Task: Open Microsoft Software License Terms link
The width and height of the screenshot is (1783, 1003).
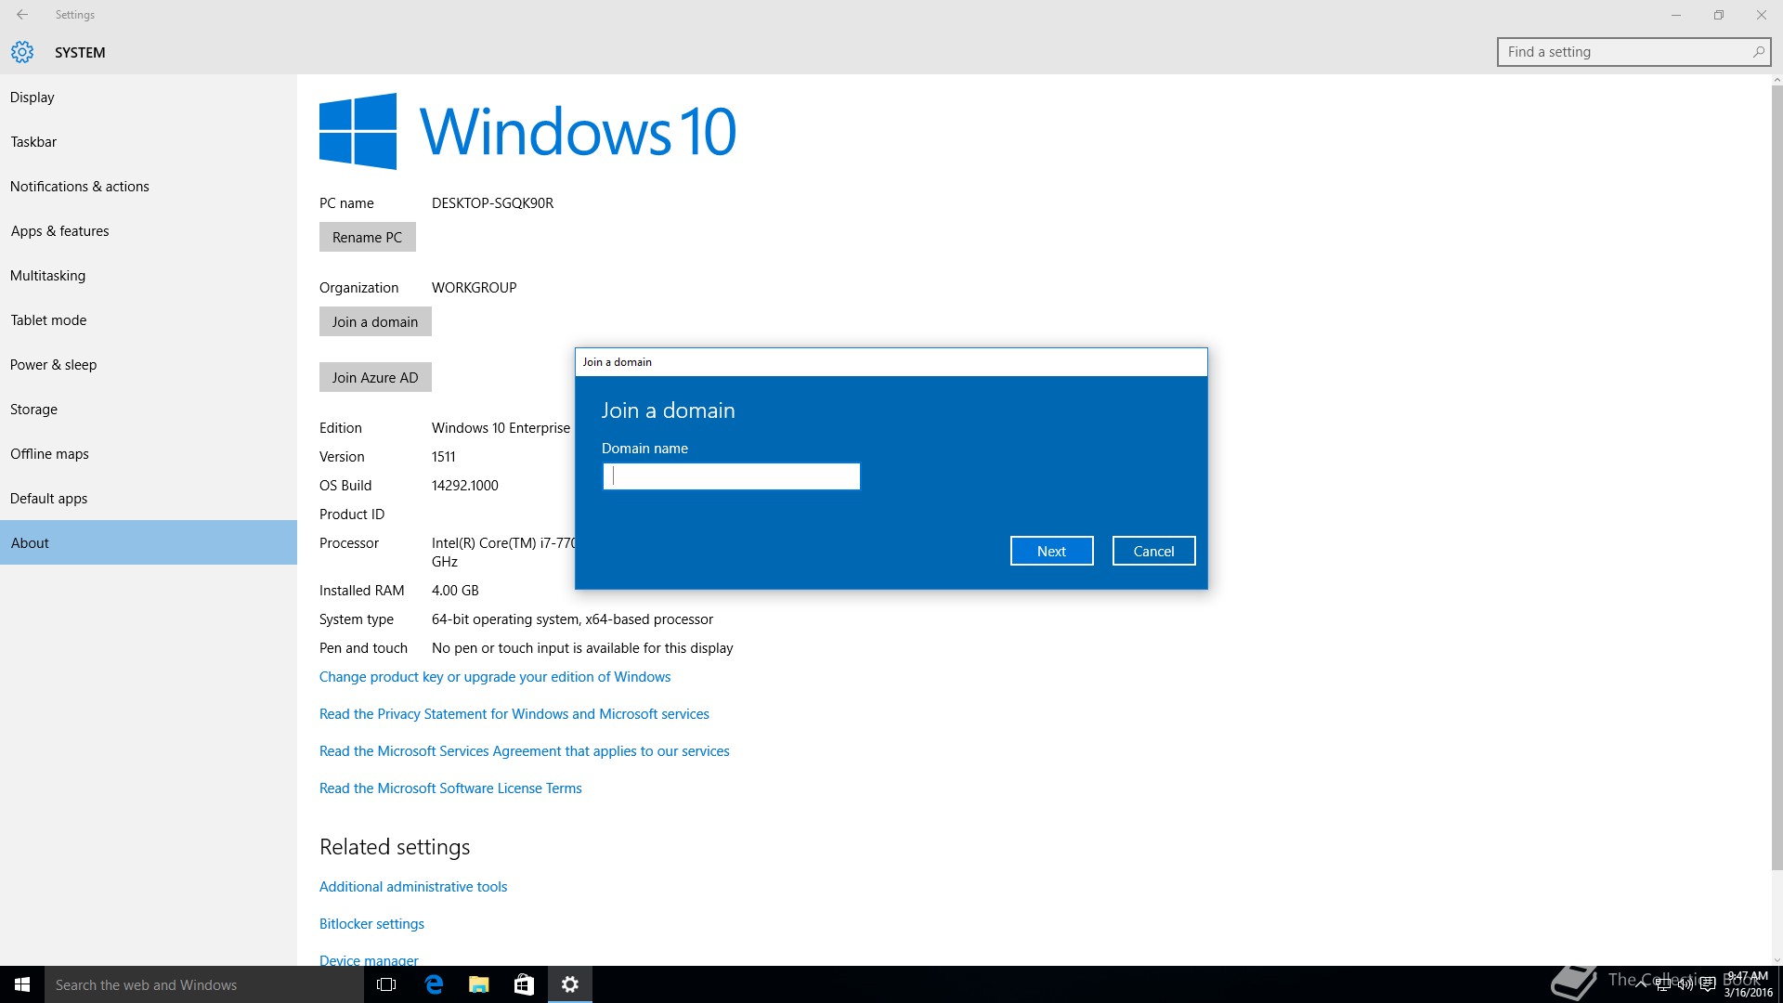Action: 450,788
